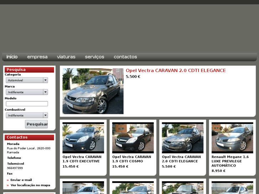Click the Rua do Poder Local address
259x194 pixels.
coord(29,150)
